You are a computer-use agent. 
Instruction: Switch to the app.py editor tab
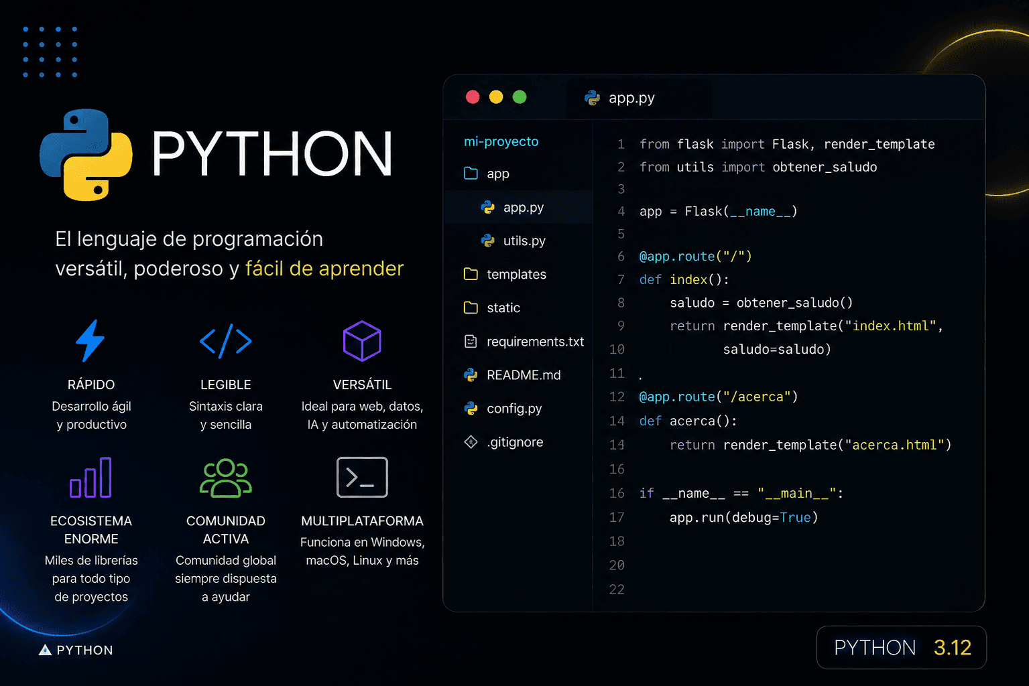pos(640,98)
